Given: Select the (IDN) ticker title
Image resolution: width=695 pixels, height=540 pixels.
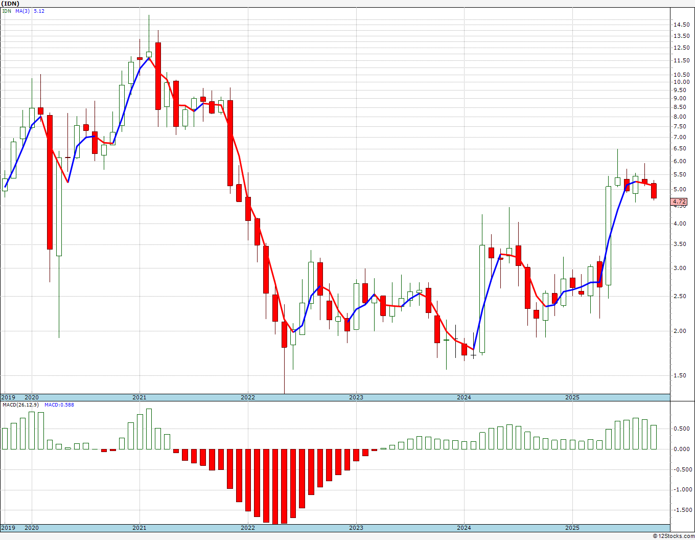Looking at the screenshot, I should [10, 3].
